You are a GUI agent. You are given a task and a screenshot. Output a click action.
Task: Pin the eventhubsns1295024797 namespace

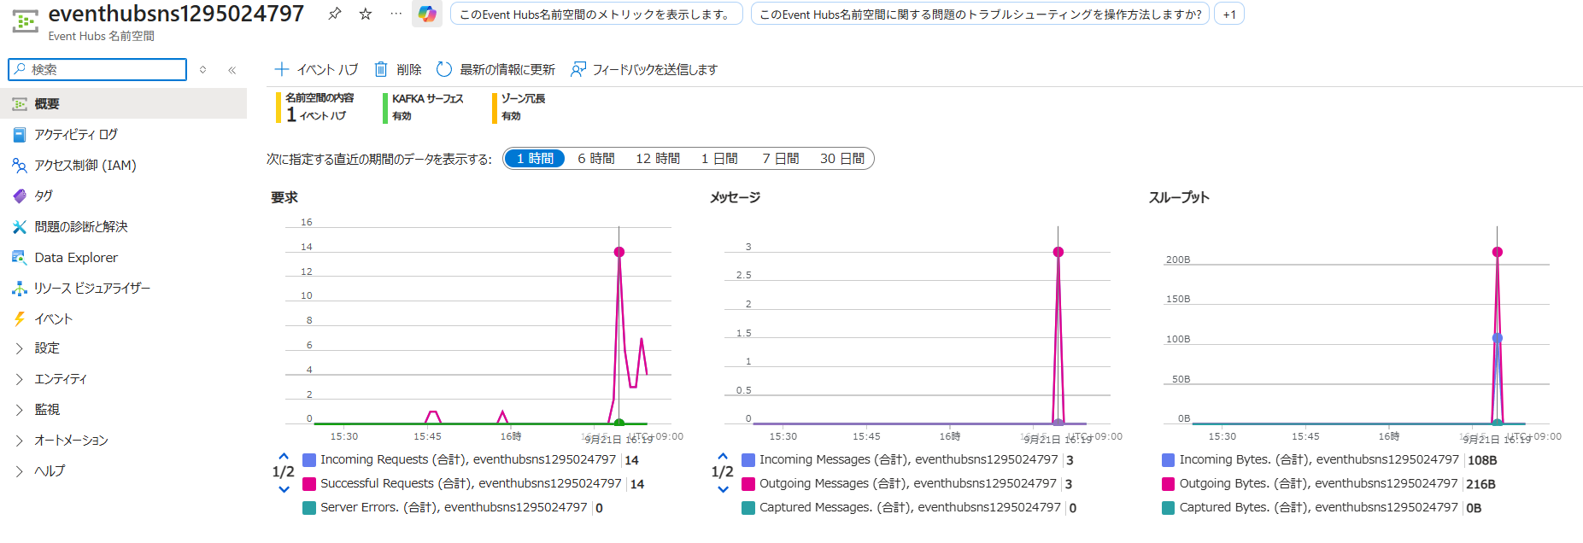coord(335,14)
